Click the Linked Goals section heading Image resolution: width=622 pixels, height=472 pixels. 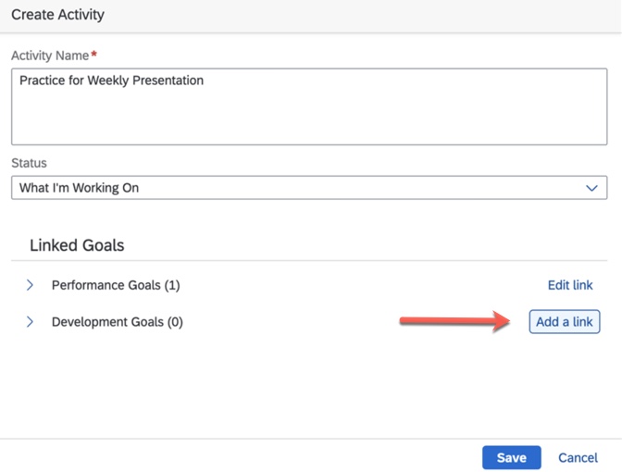pyautogui.click(x=77, y=245)
